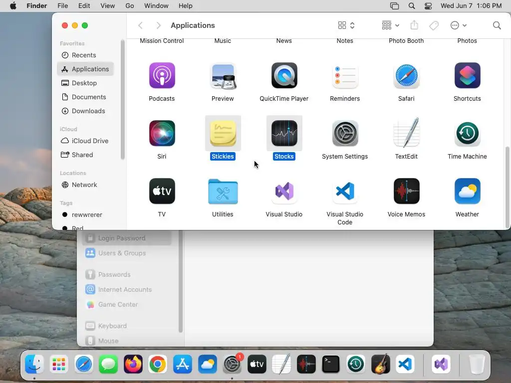Open iCloud Drive in the sidebar
Viewport: 511px width, 383px height.
coord(85,141)
